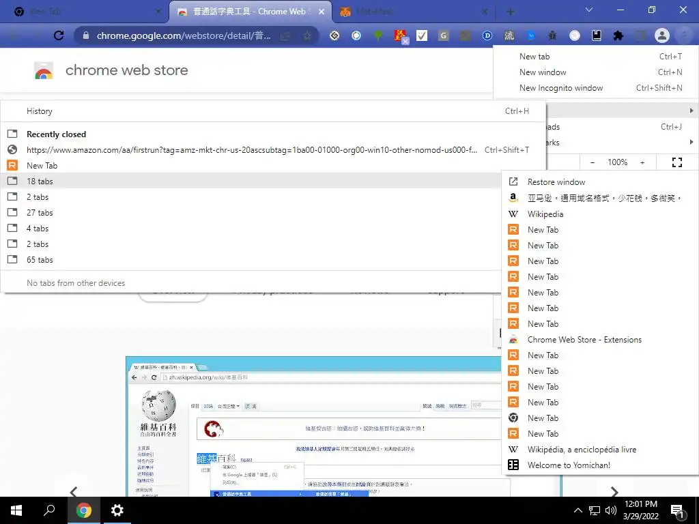Open the notification center icon

click(677, 510)
